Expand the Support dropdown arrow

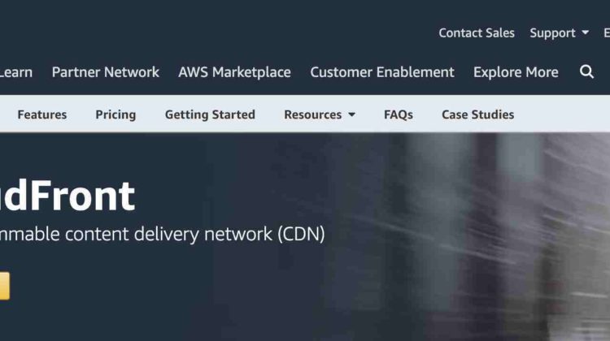click(x=585, y=33)
